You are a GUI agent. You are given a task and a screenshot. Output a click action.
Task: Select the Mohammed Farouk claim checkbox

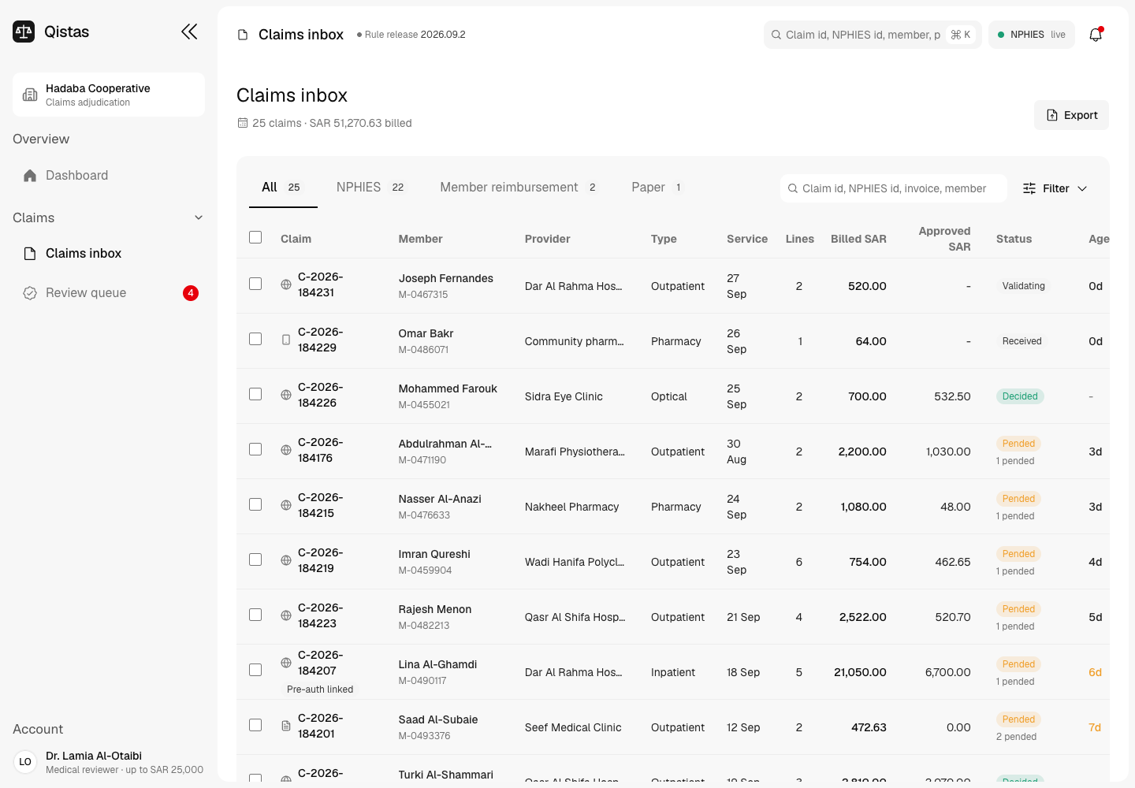pos(255,394)
